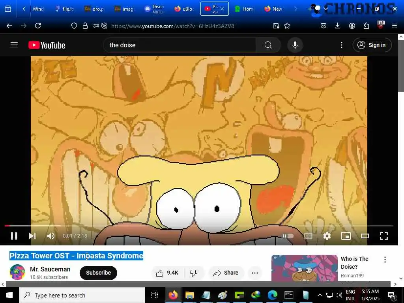Image resolution: width=404 pixels, height=303 pixels.
Task: Open Firefox View icon in tab bar
Action: coord(8,9)
